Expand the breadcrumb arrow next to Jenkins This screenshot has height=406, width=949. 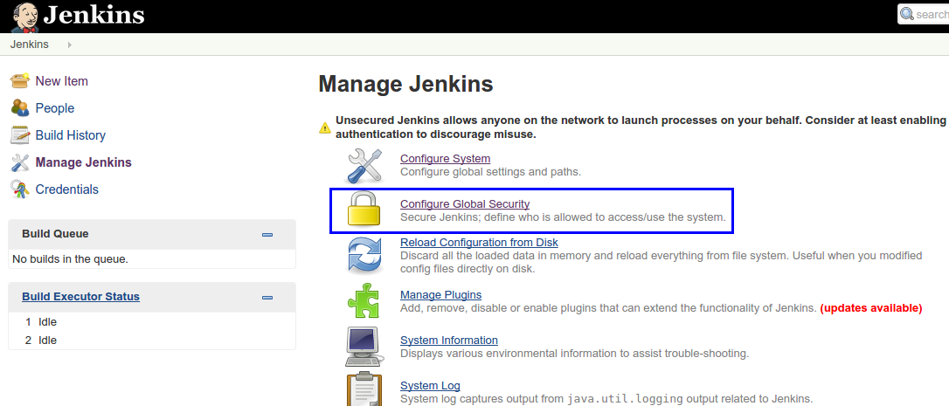click(70, 45)
